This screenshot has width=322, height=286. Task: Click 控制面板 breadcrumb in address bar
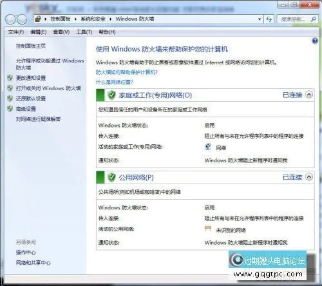pyautogui.click(x=61, y=19)
